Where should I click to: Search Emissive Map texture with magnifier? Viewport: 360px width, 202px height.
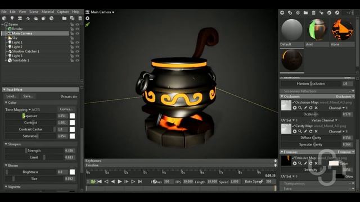[x=300, y=163]
